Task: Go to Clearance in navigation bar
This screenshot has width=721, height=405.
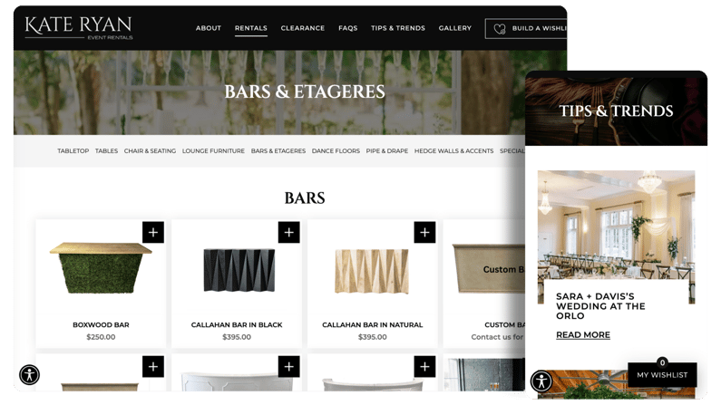Action: pyautogui.click(x=303, y=28)
